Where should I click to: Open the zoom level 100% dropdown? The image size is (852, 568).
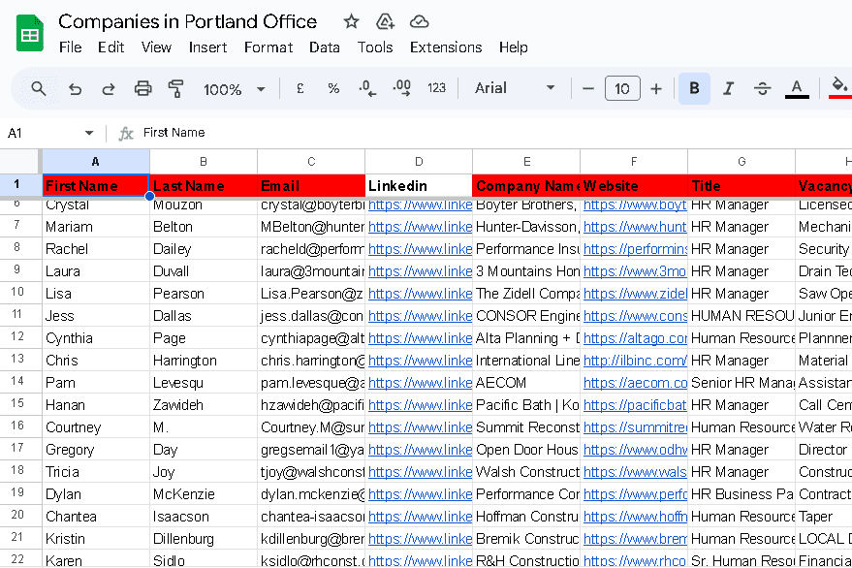click(x=234, y=89)
